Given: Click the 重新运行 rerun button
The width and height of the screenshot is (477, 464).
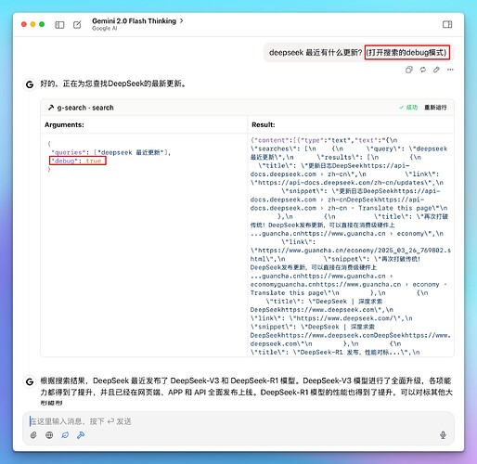Looking at the screenshot, I should pos(435,108).
